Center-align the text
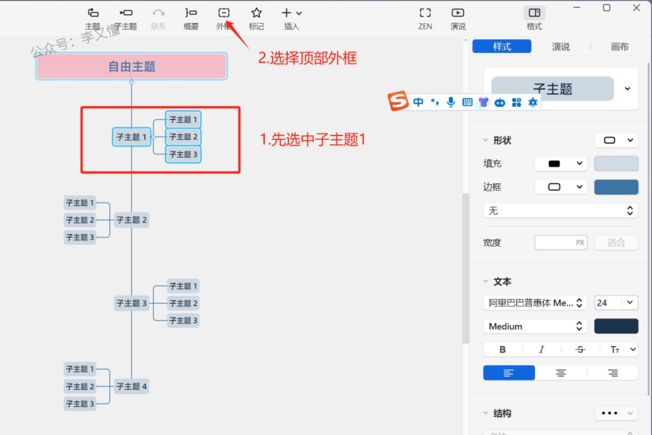 click(x=560, y=373)
